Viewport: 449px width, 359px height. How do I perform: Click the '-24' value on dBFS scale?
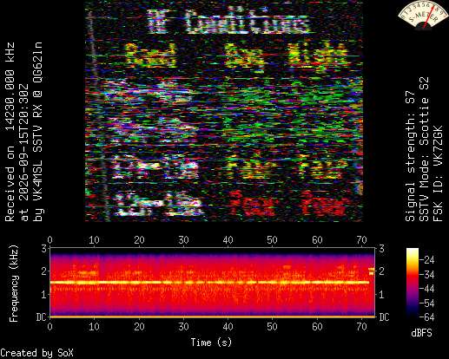(x=427, y=260)
